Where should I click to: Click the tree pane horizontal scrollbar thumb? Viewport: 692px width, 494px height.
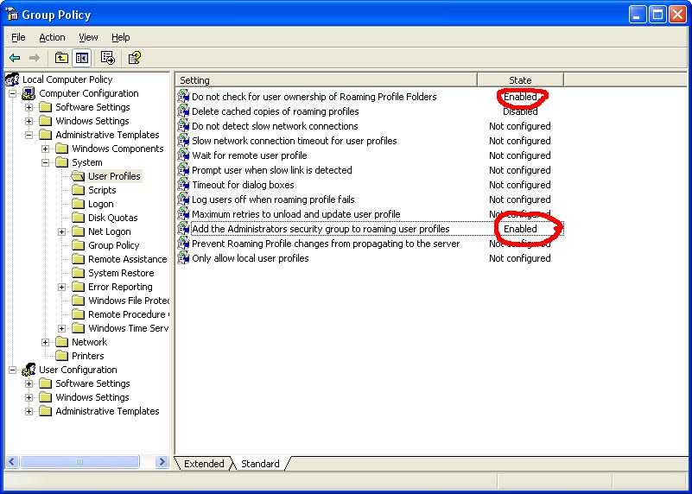(79, 462)
